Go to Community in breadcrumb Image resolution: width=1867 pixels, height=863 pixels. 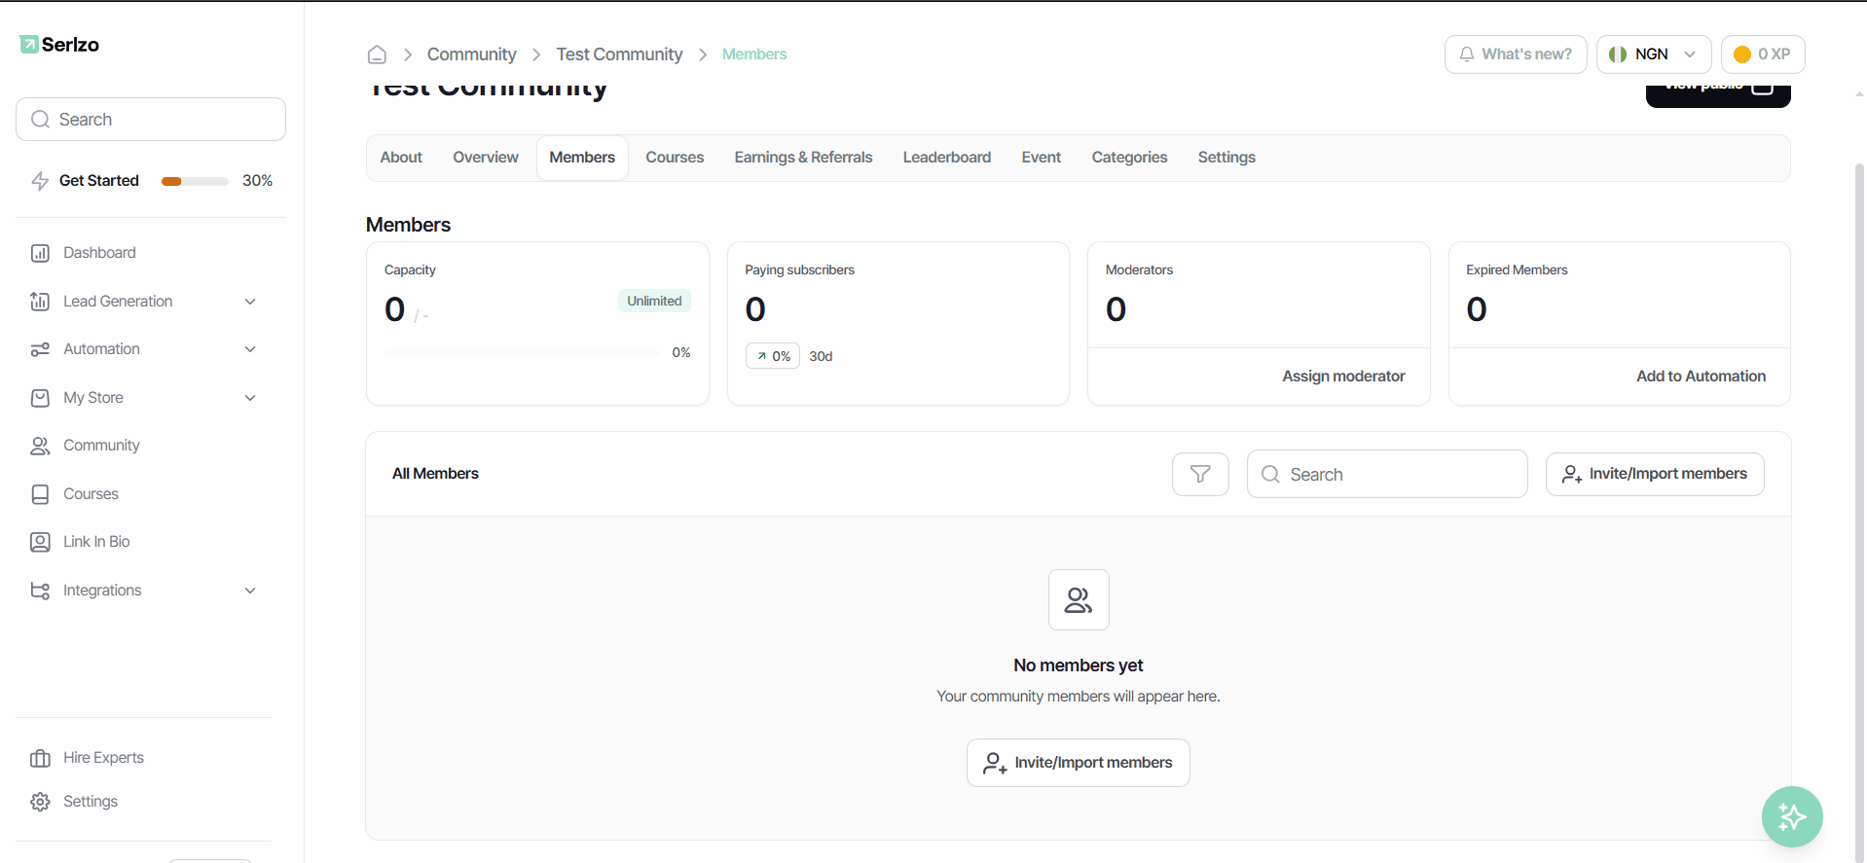pyautogui.click(x=471, y=54)
